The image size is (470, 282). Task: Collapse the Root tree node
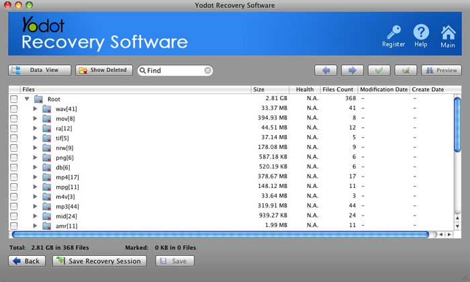coord(27,99)
